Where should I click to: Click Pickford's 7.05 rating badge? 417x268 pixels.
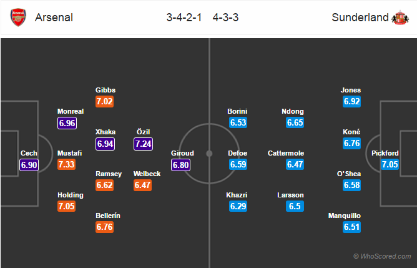coord(390,164)
